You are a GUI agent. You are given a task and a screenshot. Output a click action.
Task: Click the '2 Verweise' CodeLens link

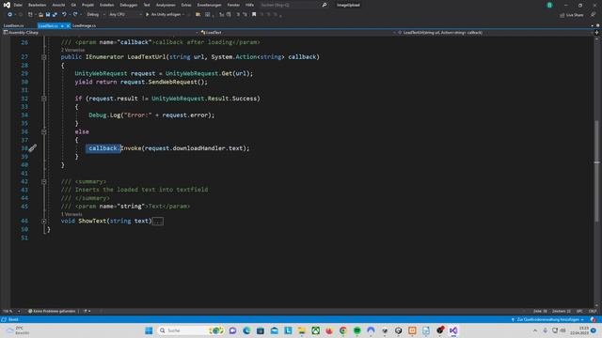pos(72,50)
